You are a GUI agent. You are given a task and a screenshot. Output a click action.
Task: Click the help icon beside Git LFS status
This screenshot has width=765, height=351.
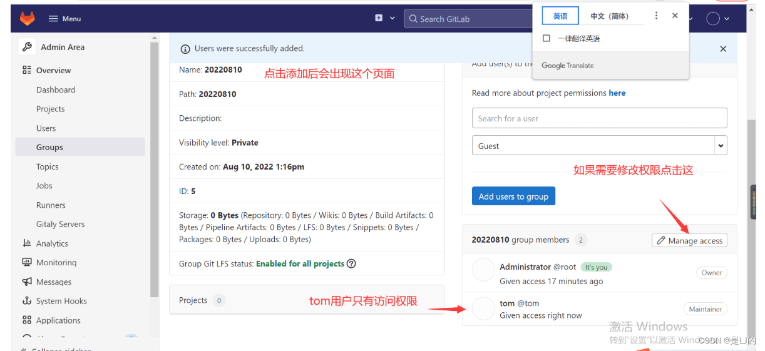(x=351, y=263)
